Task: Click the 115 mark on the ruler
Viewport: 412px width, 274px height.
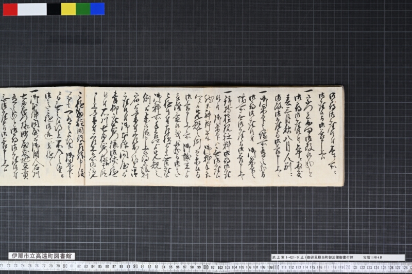Action: 312,267
